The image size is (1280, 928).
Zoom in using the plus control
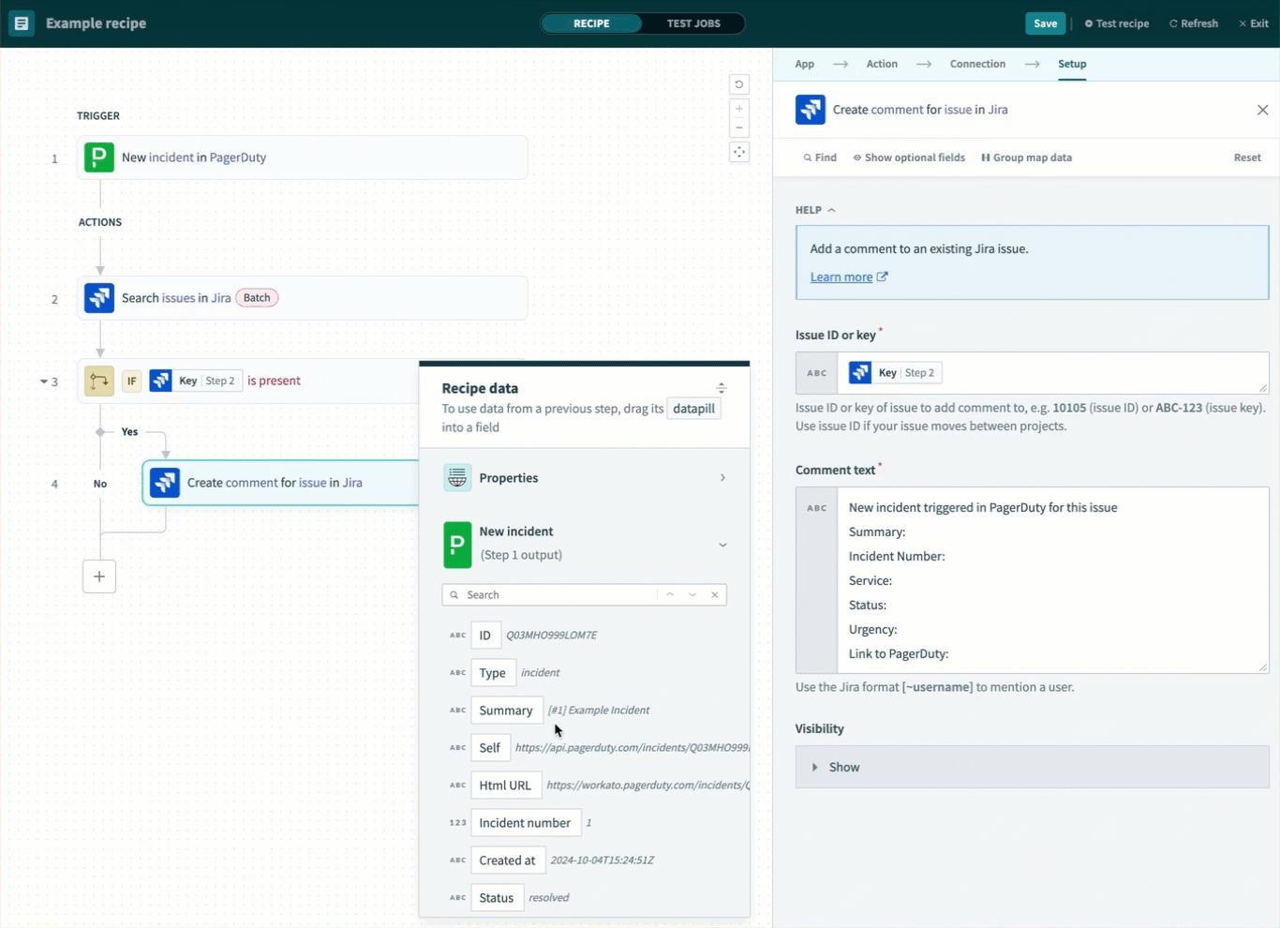click(x=739, y=108)
